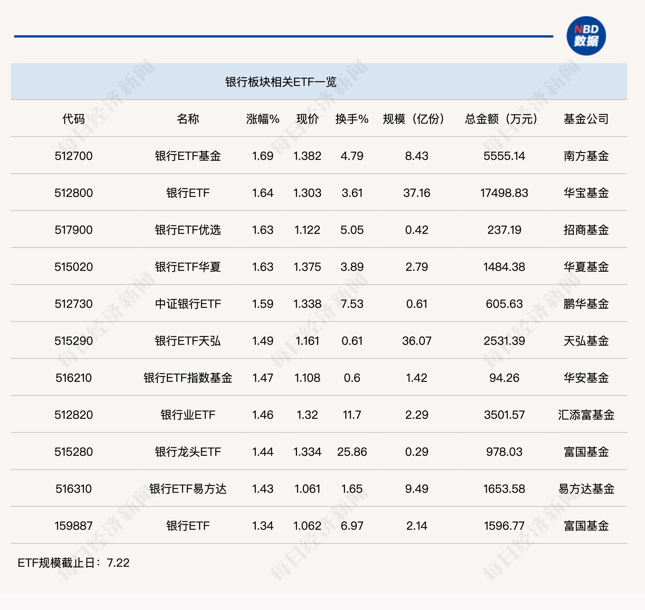The width and height of the screenshot is (645, 610).
Task: Click price value 1.303
Action: (x=307, y=193)
